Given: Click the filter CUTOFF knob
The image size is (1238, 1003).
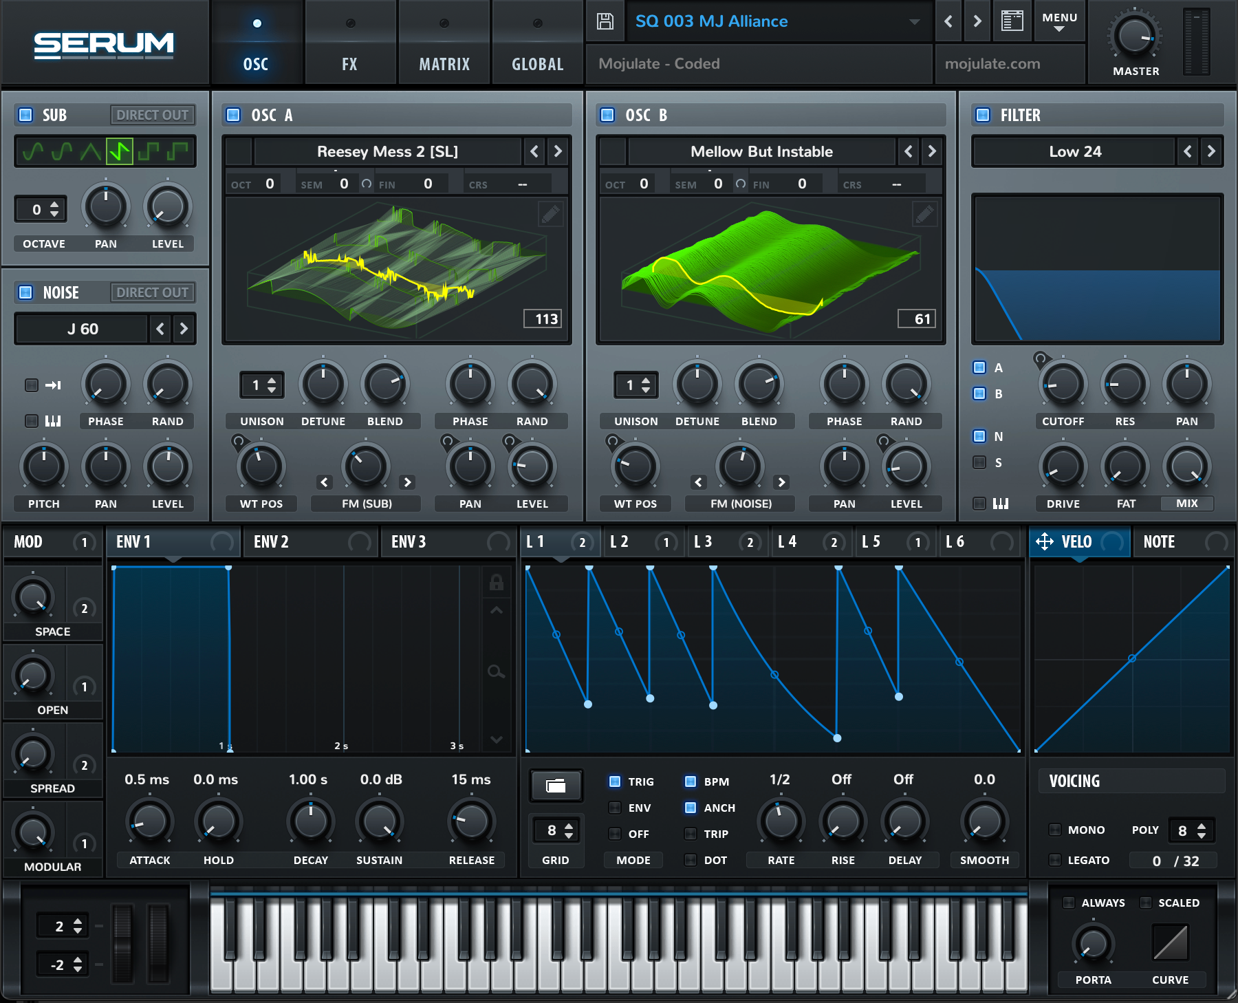Looking at the screenshot, I should pos(1063,385).
